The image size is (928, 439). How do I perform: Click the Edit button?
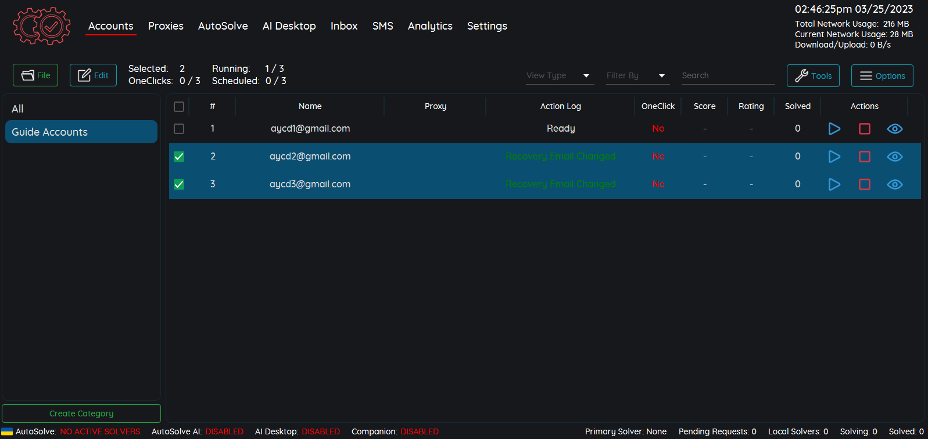click(x=93, y=75)
